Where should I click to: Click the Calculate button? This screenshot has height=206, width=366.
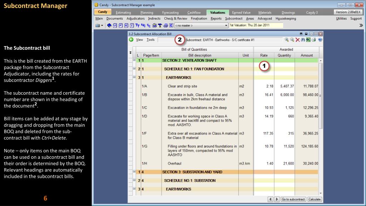pos(315,199)
